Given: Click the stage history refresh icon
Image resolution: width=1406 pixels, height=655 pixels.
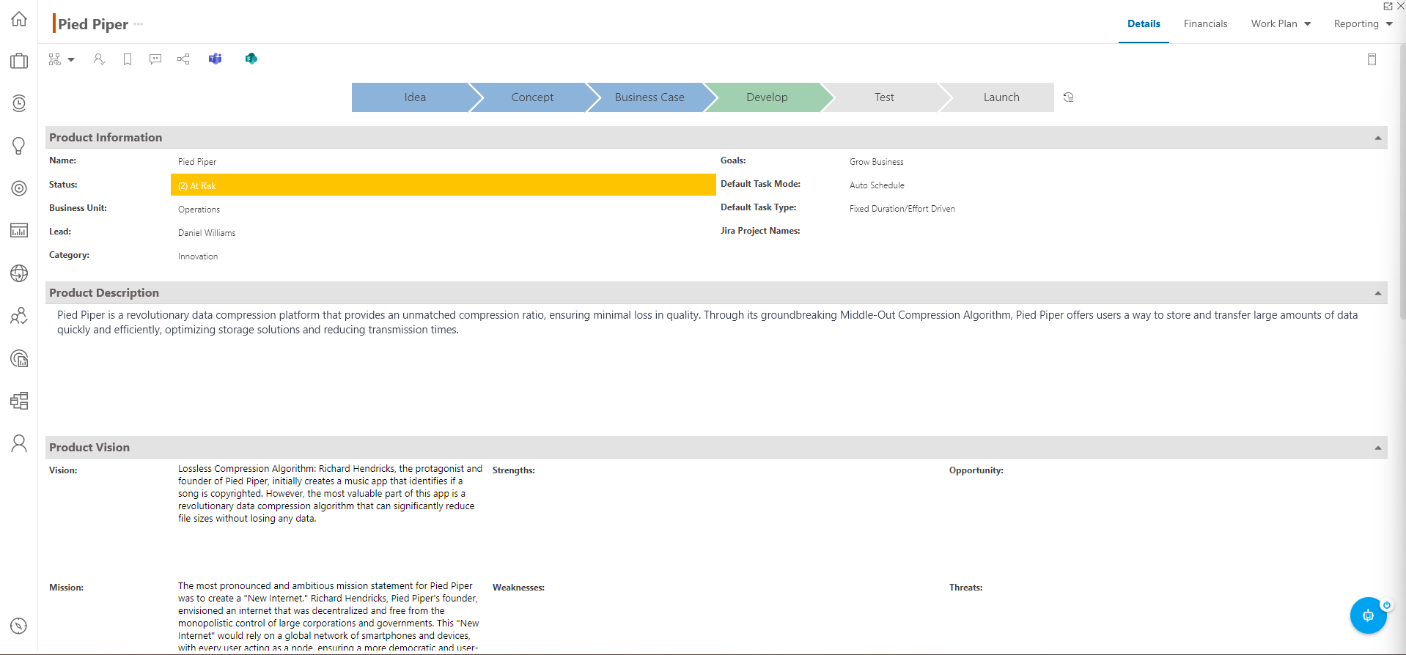Looking at the screenshot, I should coord(1069,97).
